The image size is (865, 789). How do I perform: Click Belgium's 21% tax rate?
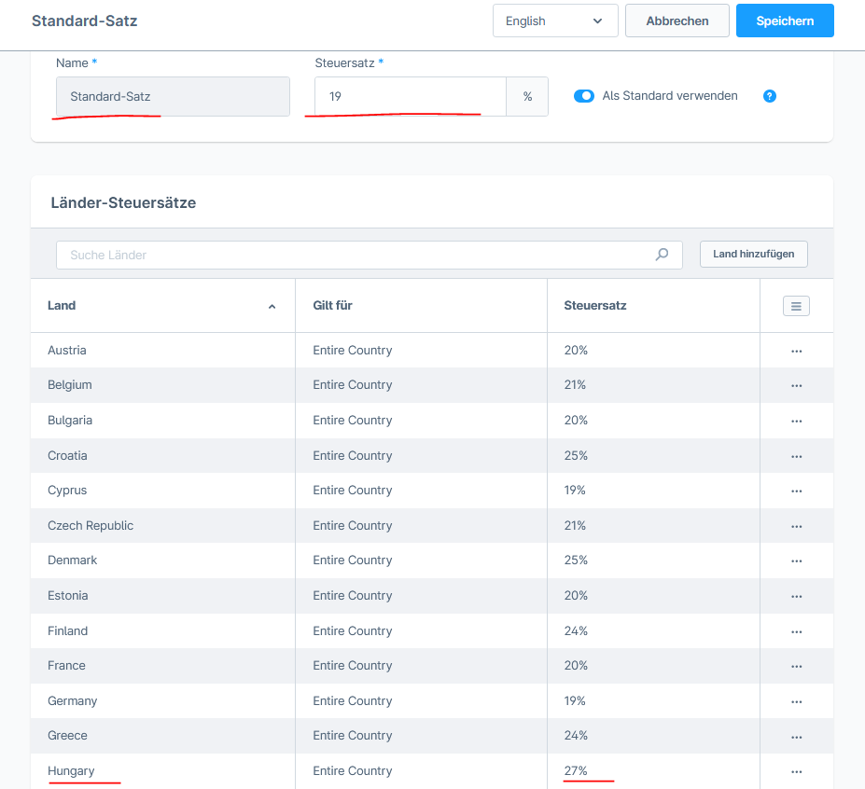tap(574, 385)
